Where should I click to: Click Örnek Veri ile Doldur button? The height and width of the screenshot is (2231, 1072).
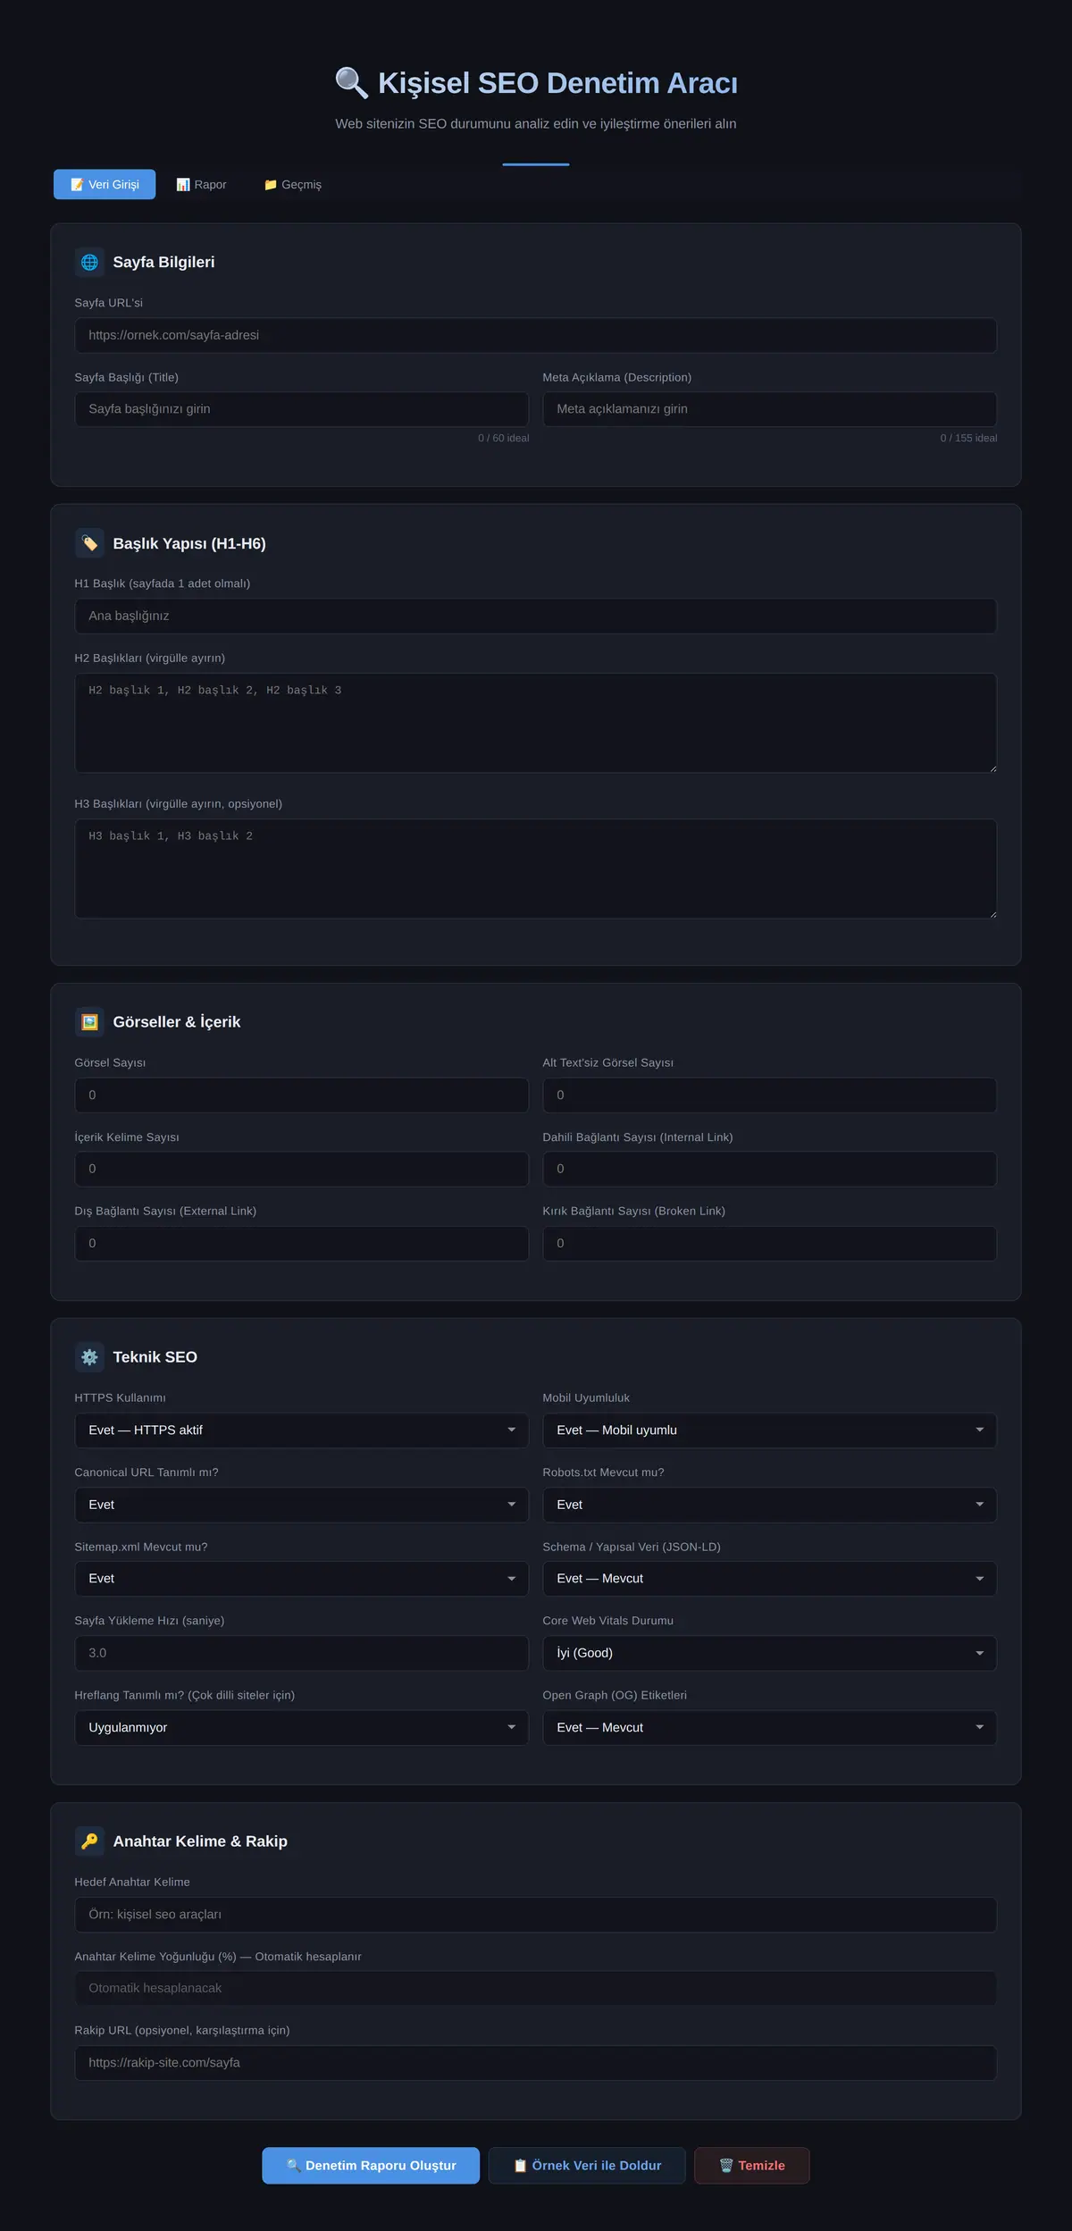click(587, 2165)
